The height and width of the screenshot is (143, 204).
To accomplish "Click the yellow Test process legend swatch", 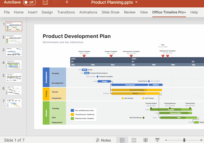I will pos(72,114).
